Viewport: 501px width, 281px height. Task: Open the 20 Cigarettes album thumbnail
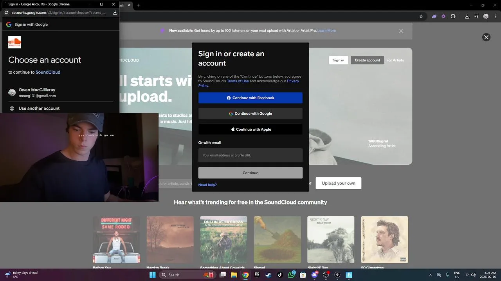pyautogui.click(x=384, y=240)
